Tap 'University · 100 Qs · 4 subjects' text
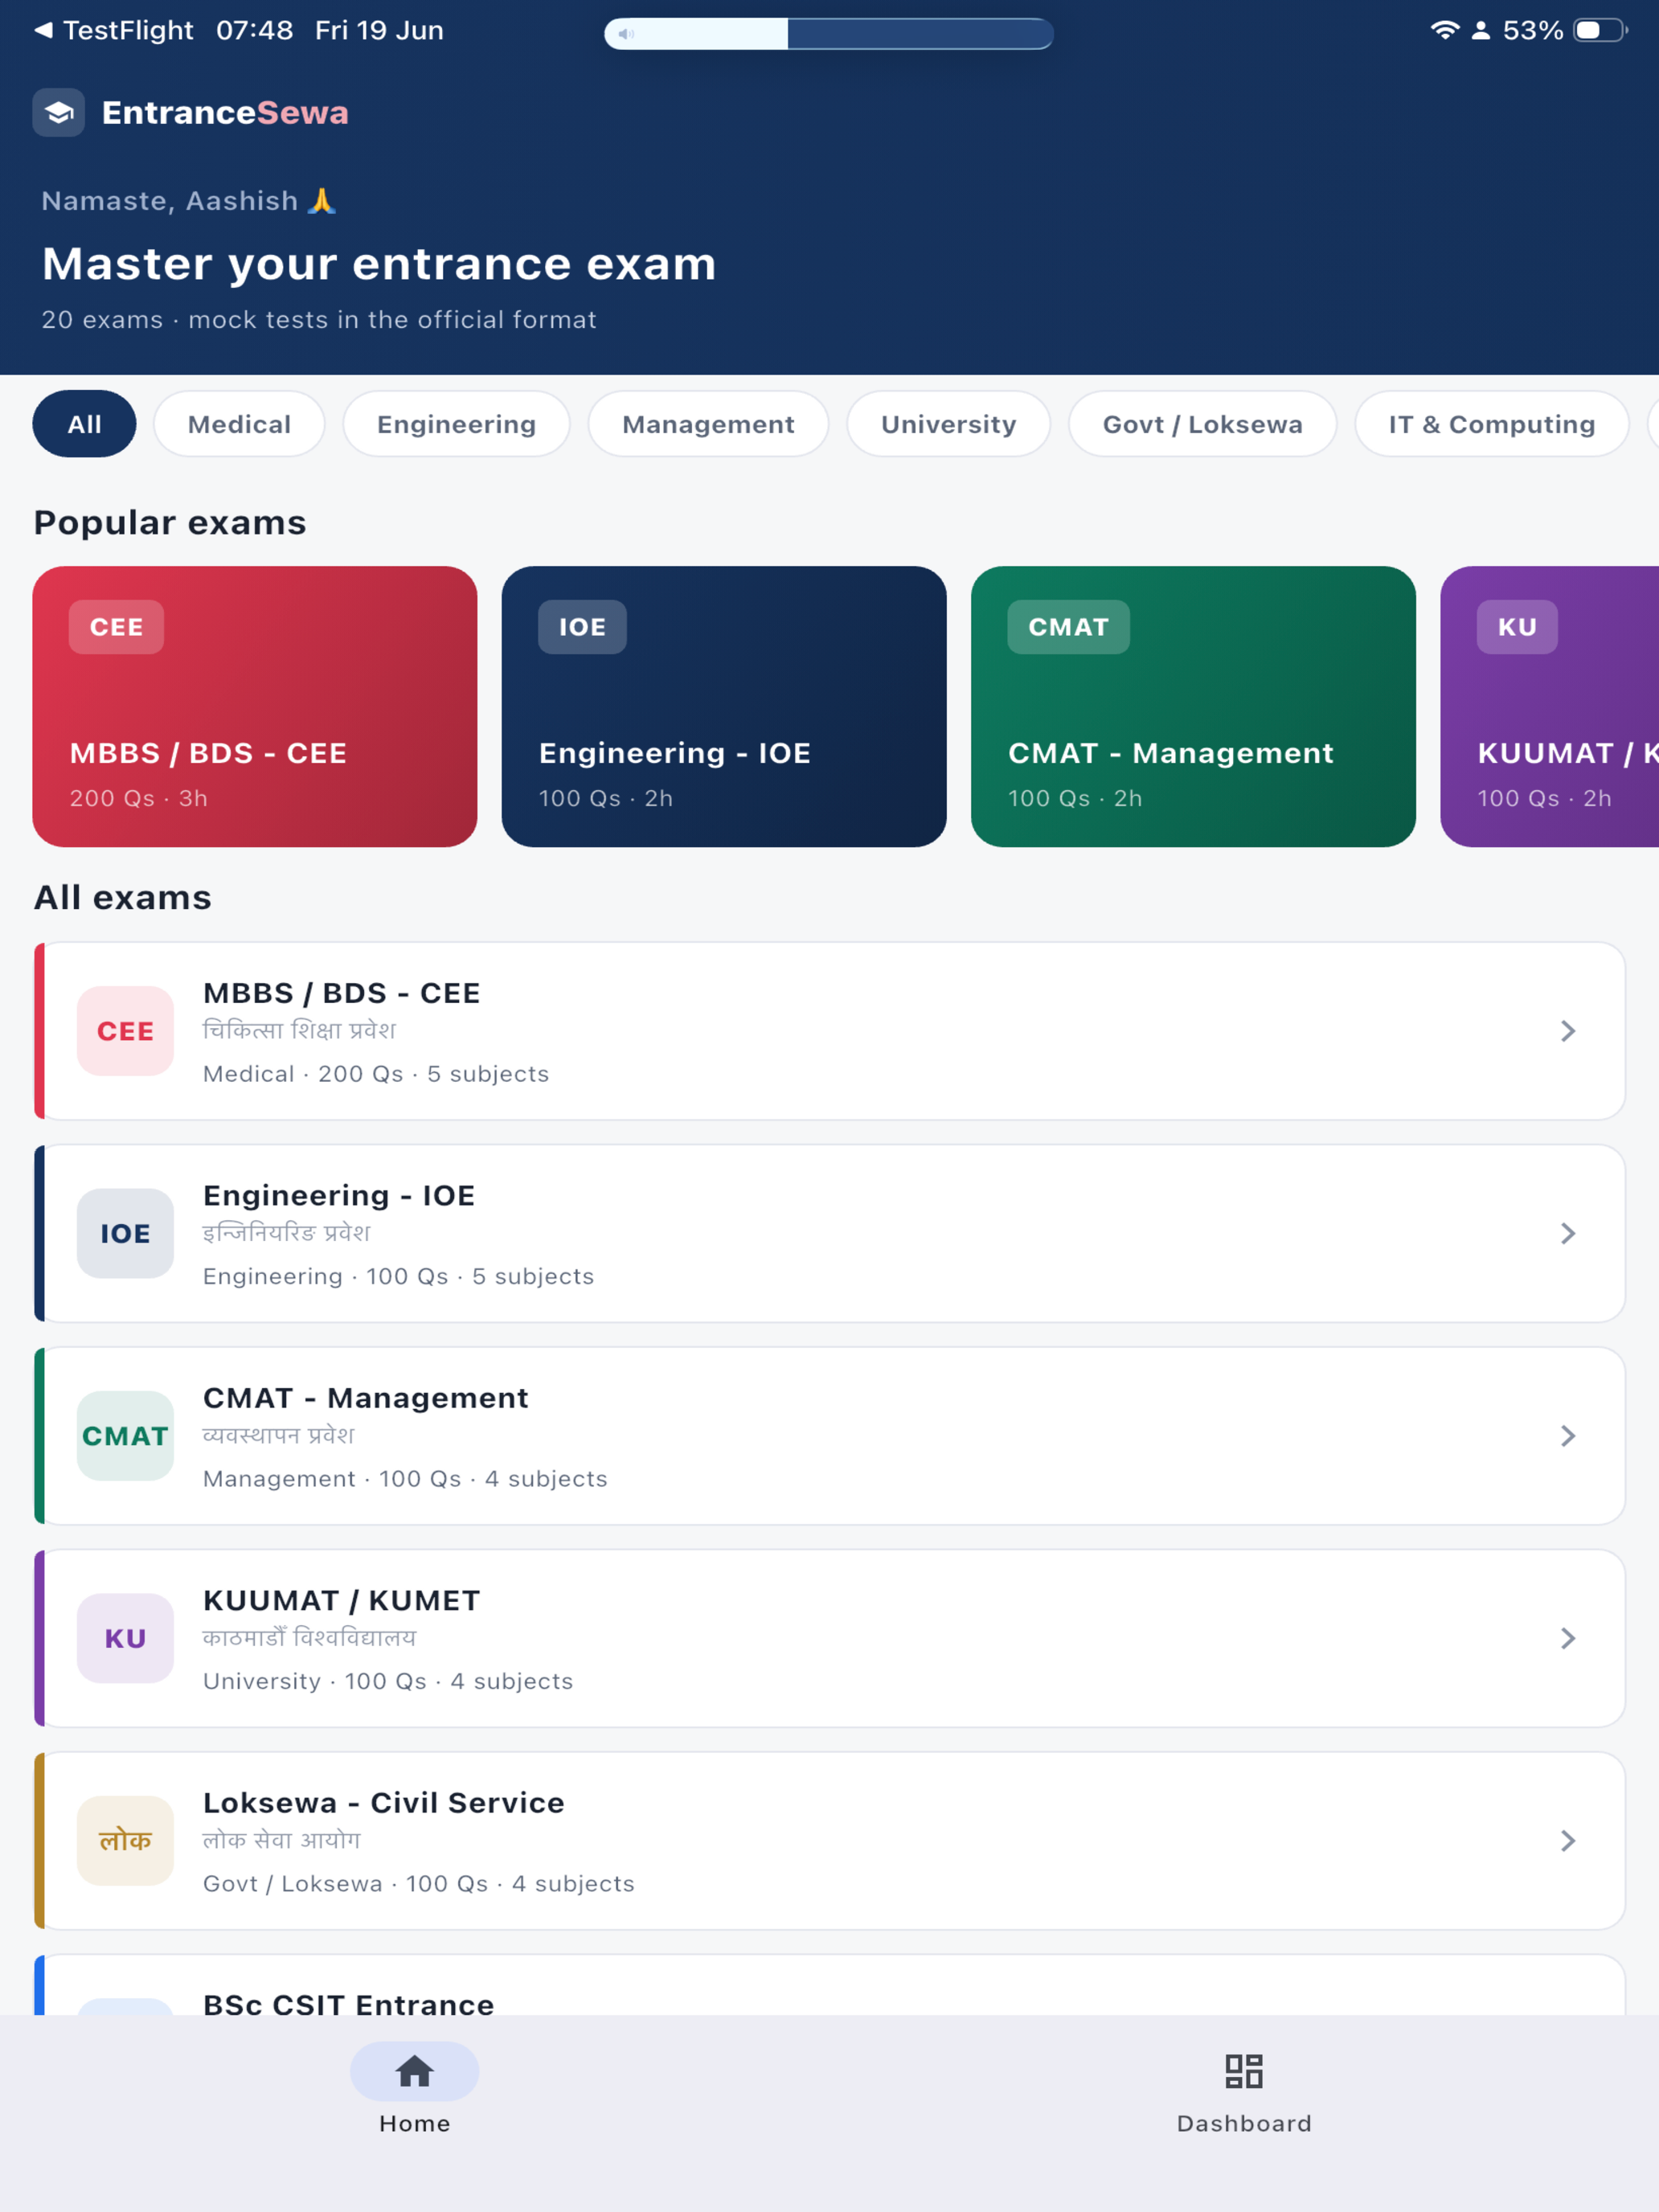Image resolution: width=1659 pixels, height=2212 pixels. (x=388, y=1681)
